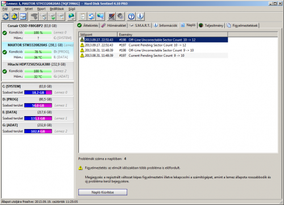Click MAXTOR 78 % condition bar

click(x=38, y=52)
